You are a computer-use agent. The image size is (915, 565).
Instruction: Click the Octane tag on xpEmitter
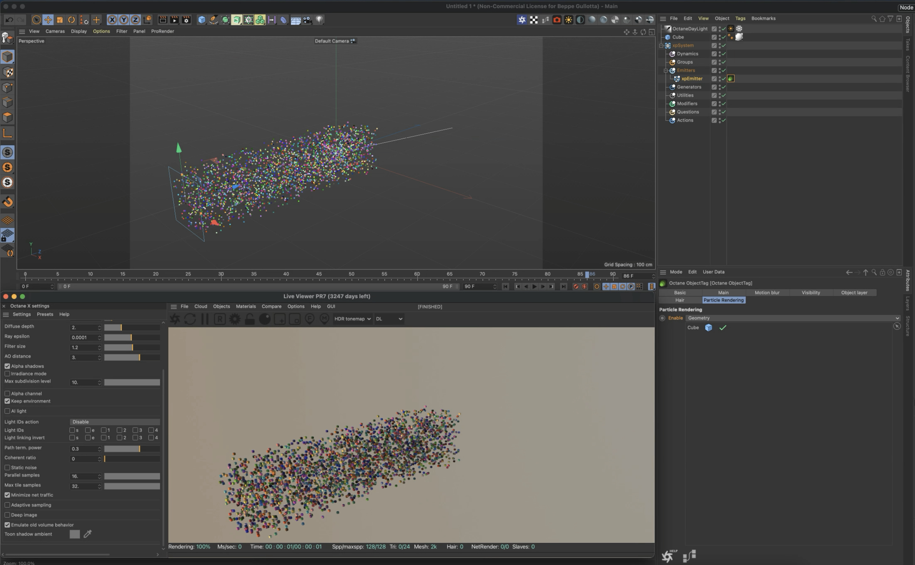(x=731, y=79)
